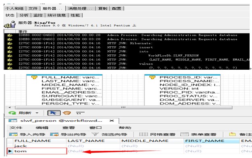The image size is (252, 158).
Task: Open the 帮助 menu
Action: tap(125, 128)
